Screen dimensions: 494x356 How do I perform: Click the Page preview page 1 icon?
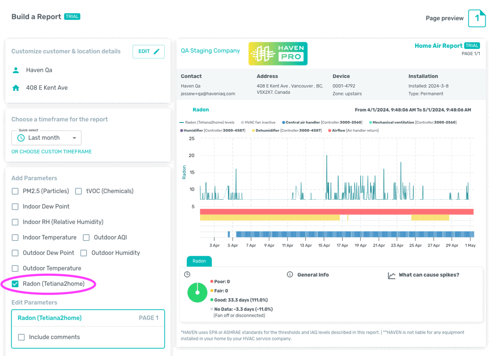[477, 18]
